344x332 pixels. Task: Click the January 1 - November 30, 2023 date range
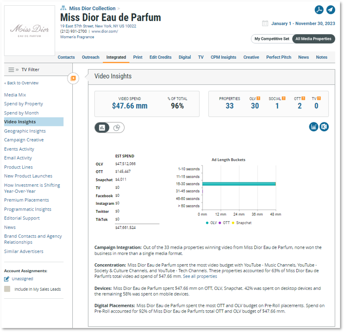[x=303, y=23]
